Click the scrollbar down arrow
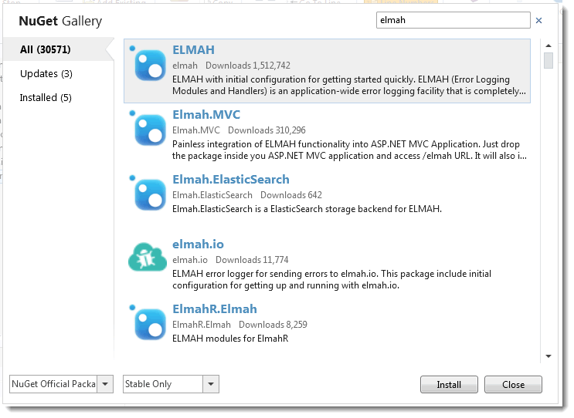Viewport: 574px width, 418px height. [x=549, y=356]
